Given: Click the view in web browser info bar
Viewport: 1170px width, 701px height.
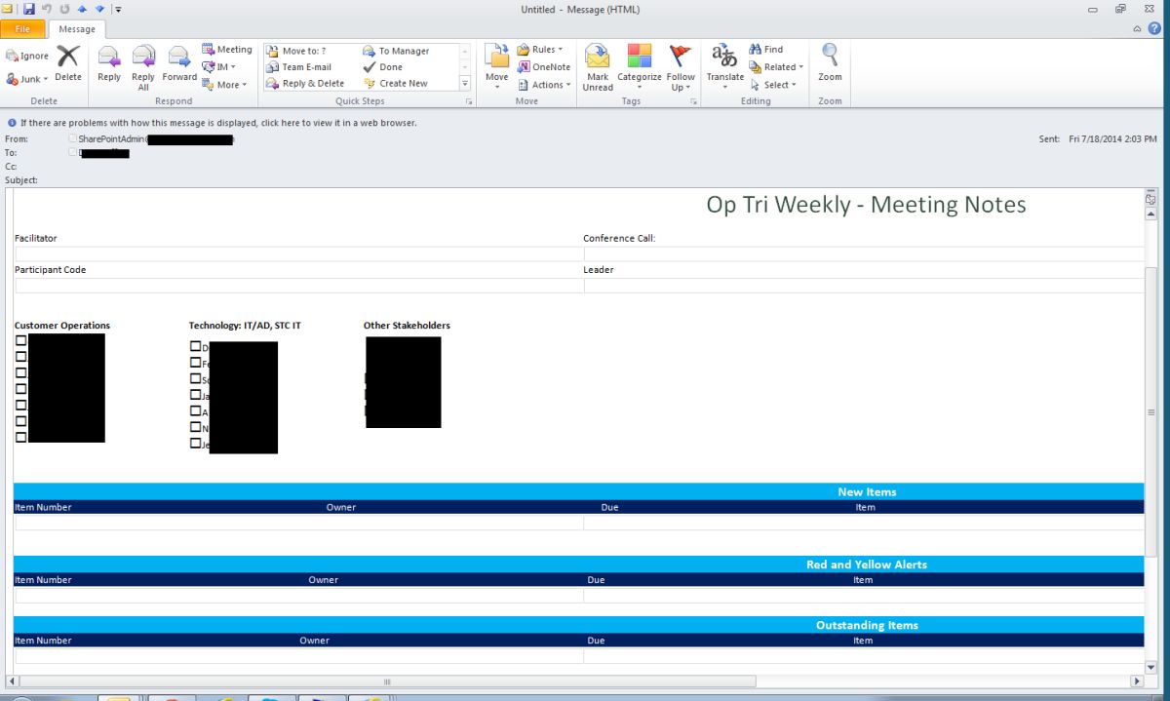Looking at the screenshot, I should click(x=218, y=123).
